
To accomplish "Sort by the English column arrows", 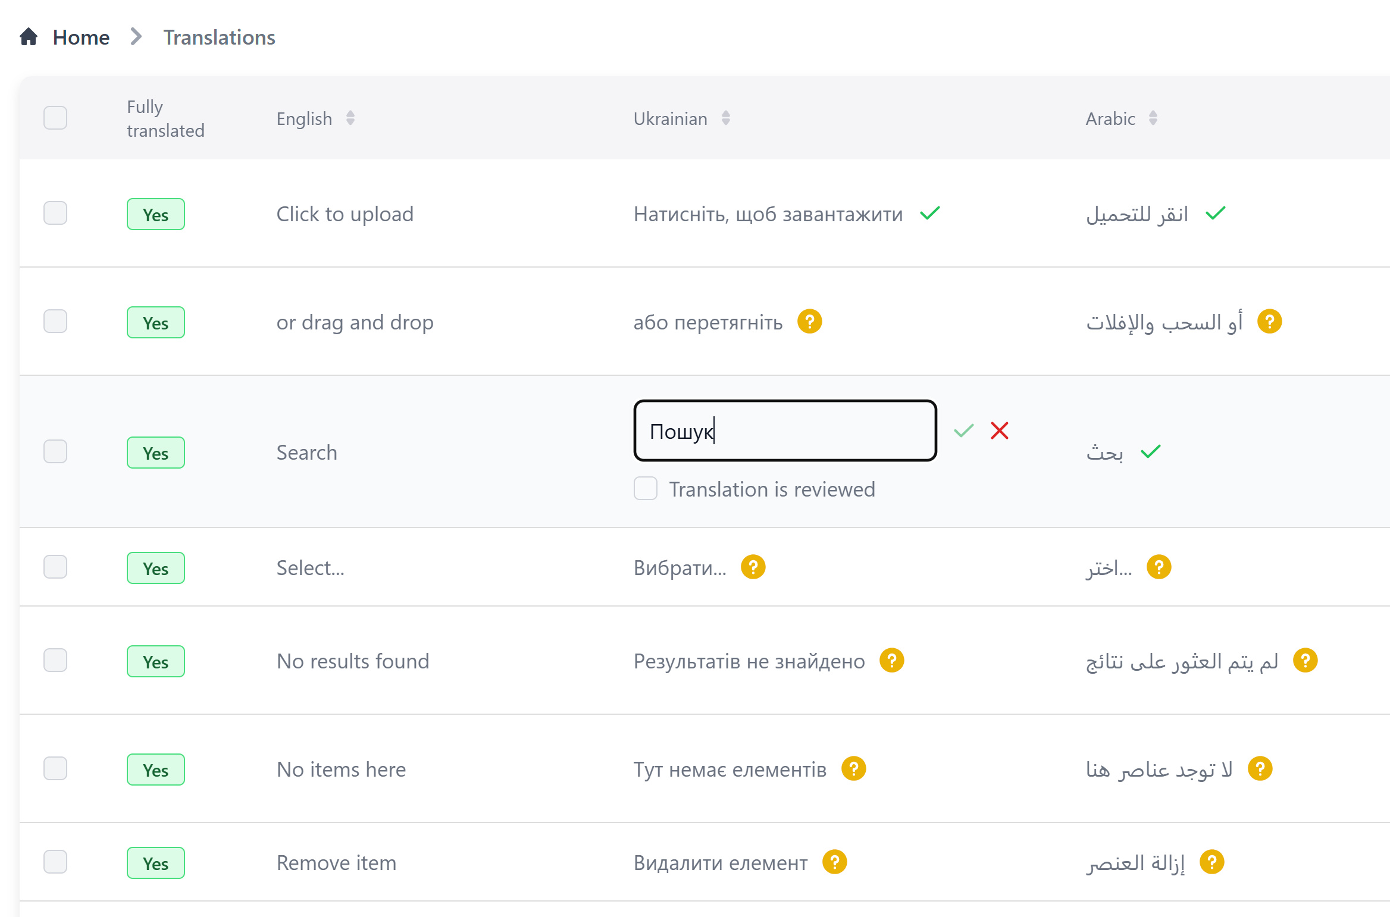I will pyautogui.click(x=350, y=118).
